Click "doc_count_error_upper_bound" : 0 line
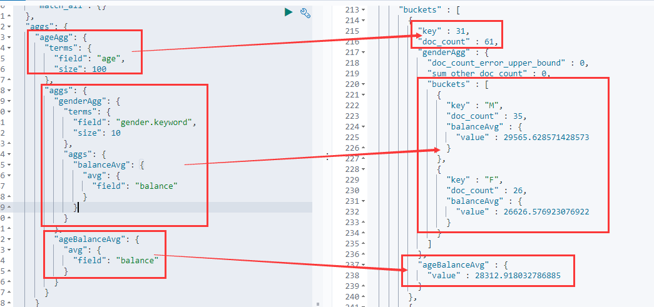The height and width of the screenshot is (307, 654). click(x=508, y=63)
